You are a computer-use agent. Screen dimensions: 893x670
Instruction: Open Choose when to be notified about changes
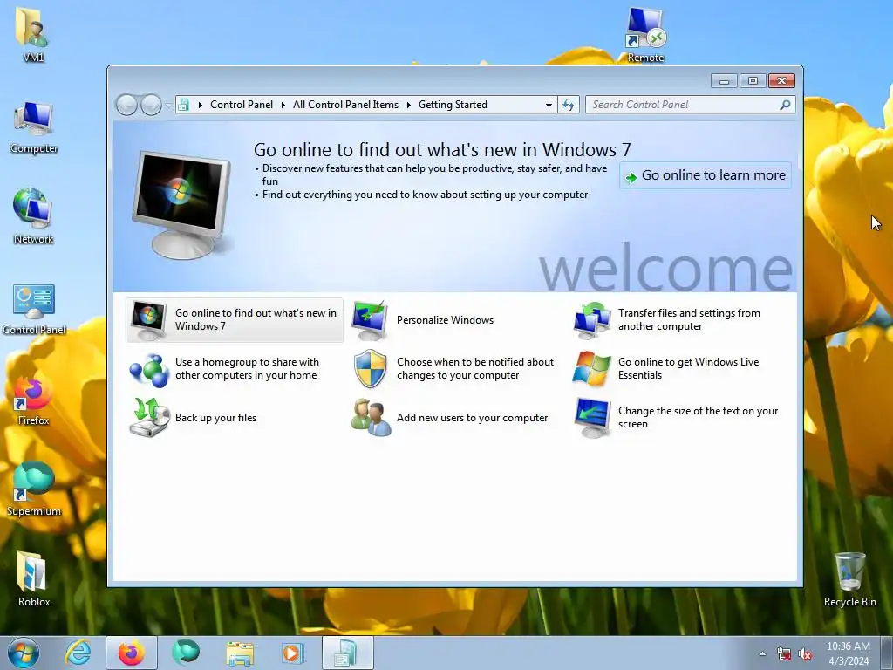click(x=475, y=369)
